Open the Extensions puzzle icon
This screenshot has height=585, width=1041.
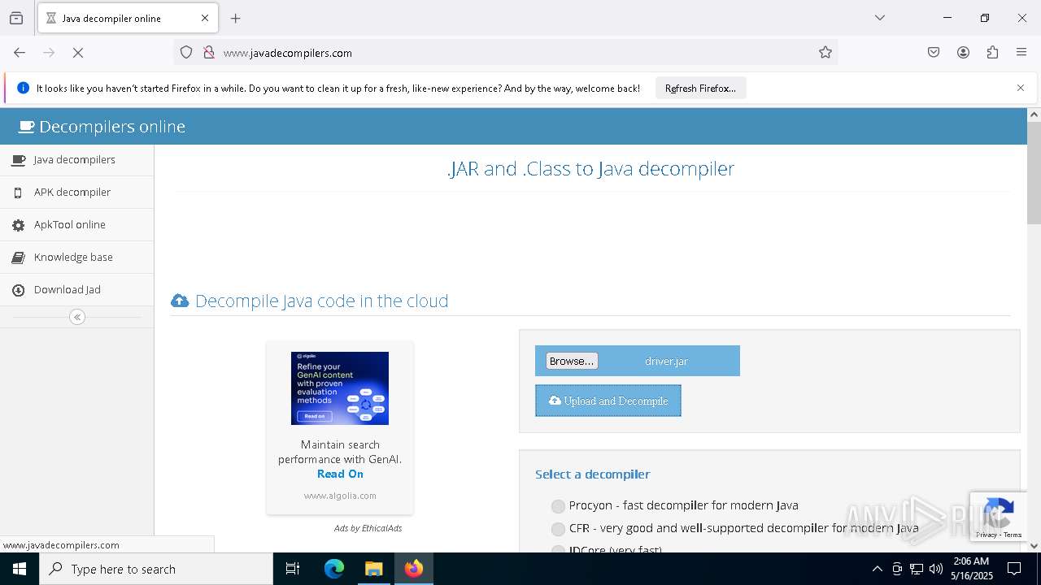tap(992, 53)
